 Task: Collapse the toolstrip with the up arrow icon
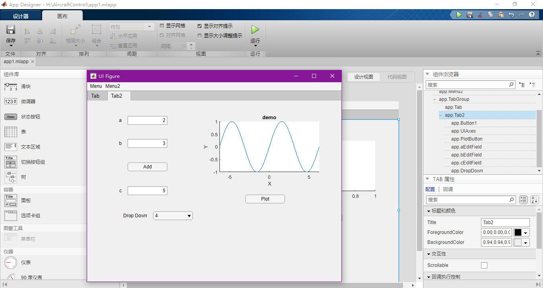538,53
